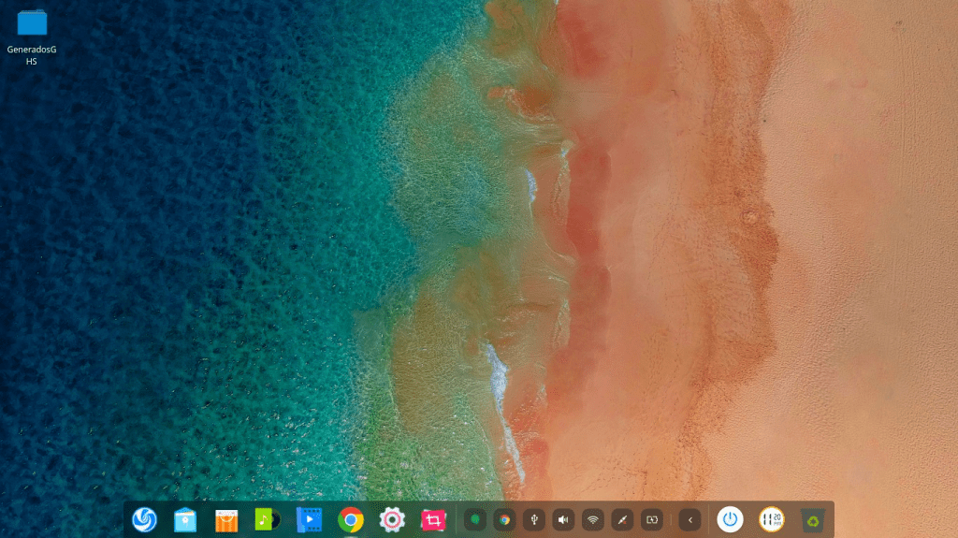Viewport: 958px width, 538px height.
Task: Open the clock showing 11:20
Action: [x=772, y=519]
